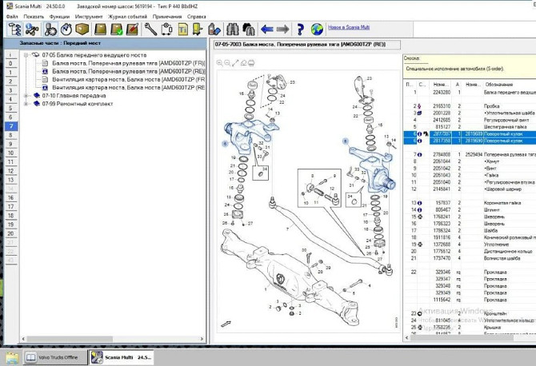Expand the 07-10 Главная передача node
536x366 pixels.
coord(26,95)
